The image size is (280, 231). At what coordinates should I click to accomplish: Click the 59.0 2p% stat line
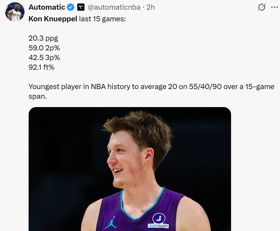[44, 48]
